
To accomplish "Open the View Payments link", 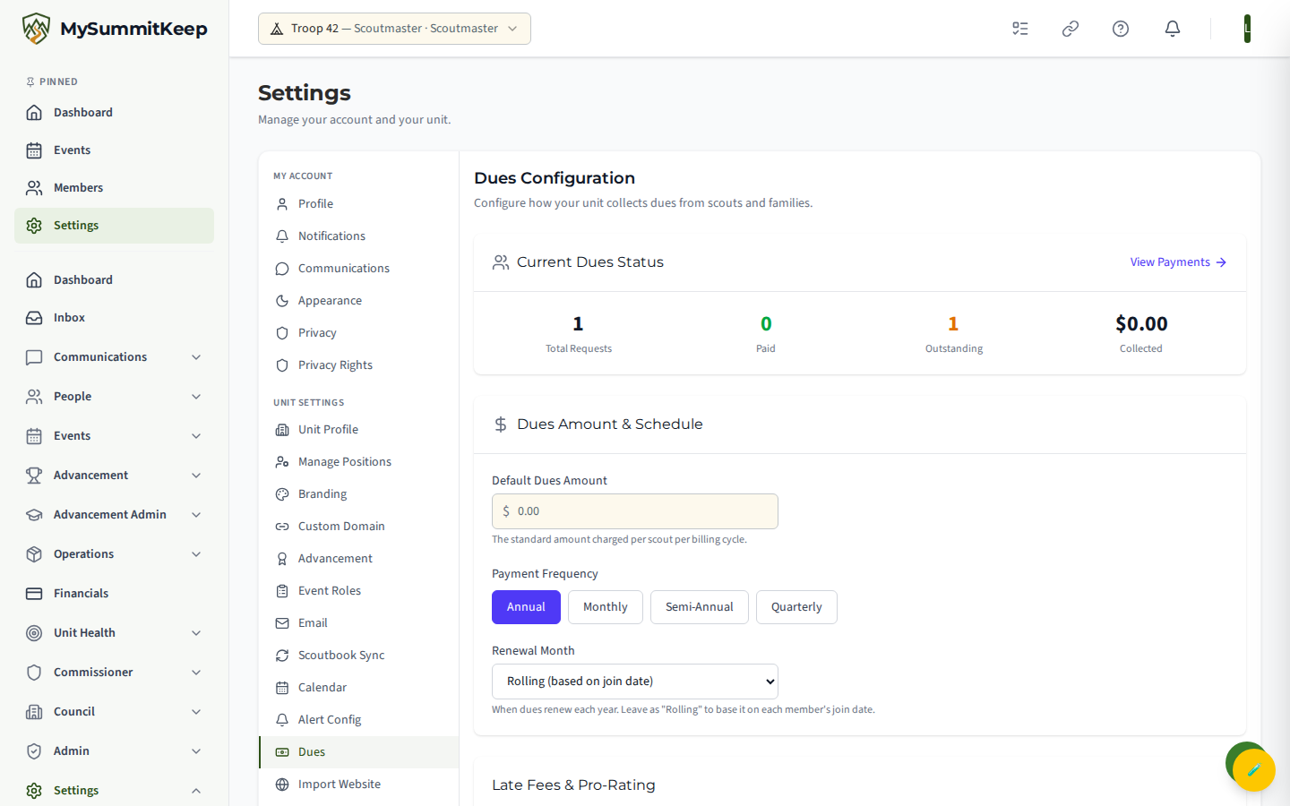I will (1178, 262).
